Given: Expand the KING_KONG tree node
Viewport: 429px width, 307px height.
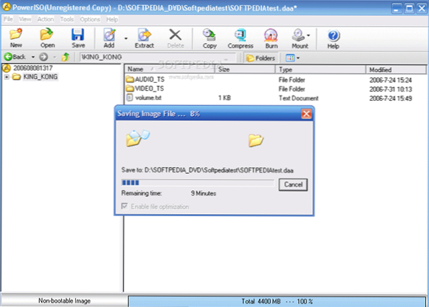Looking at the screenshot, I should [7, 78].
